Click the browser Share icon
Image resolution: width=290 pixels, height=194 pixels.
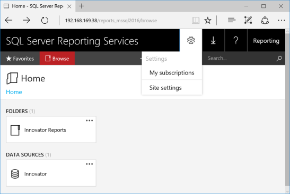[x=265, y=20]
